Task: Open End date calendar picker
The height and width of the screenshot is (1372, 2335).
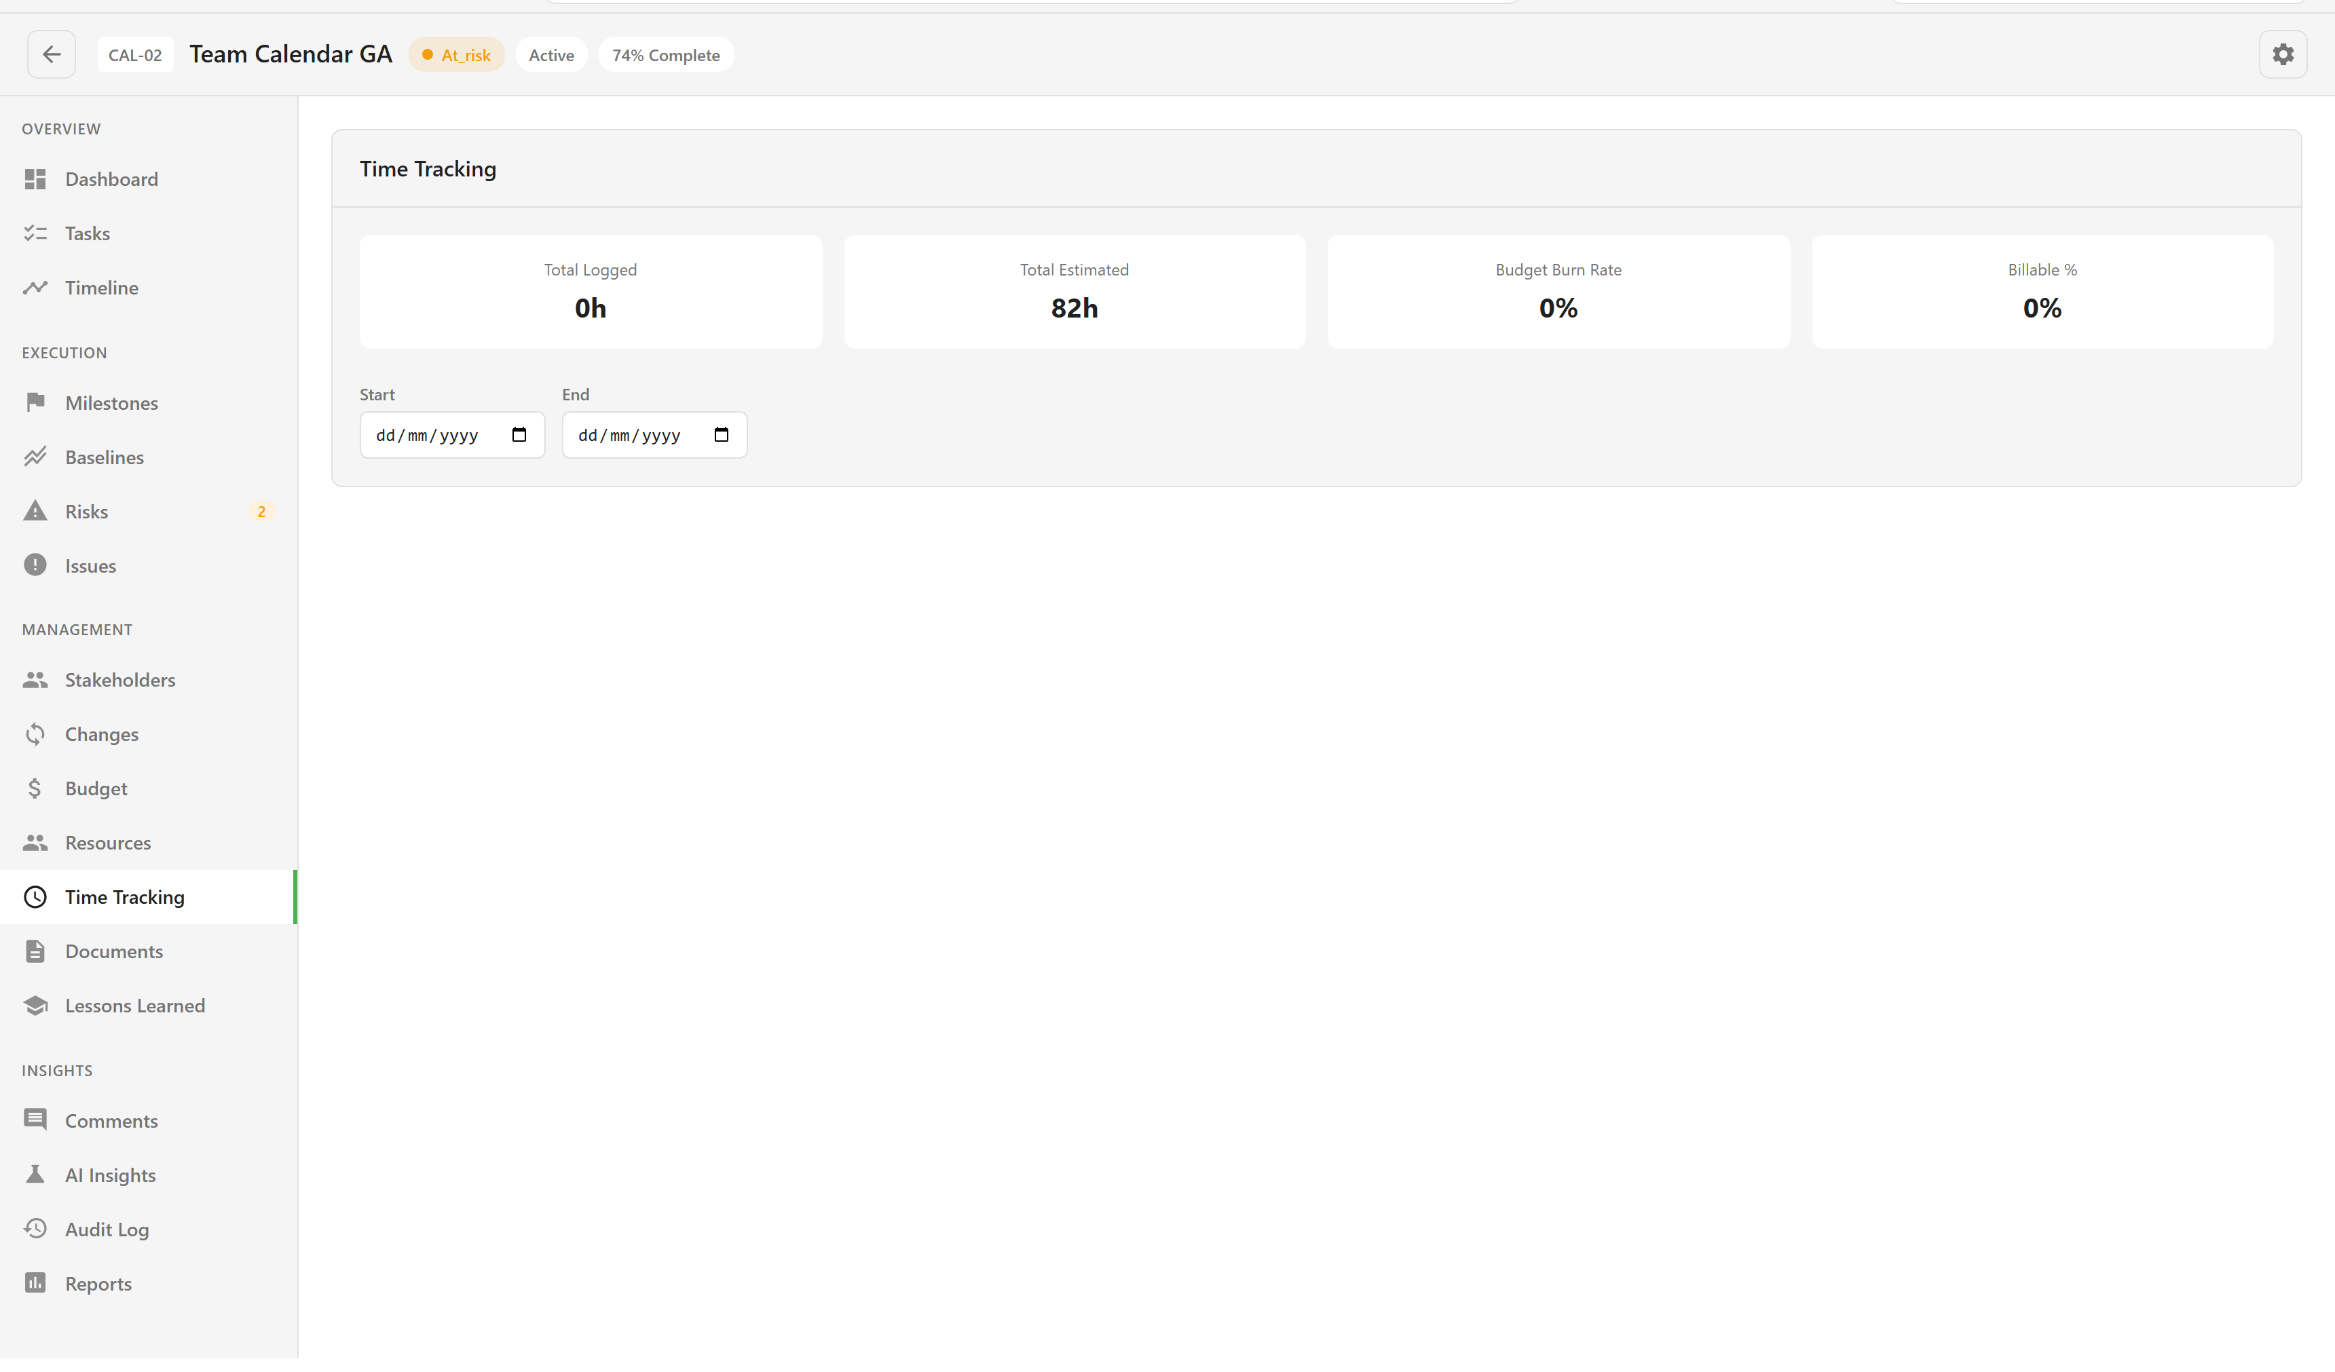Action: pos(721,436)
